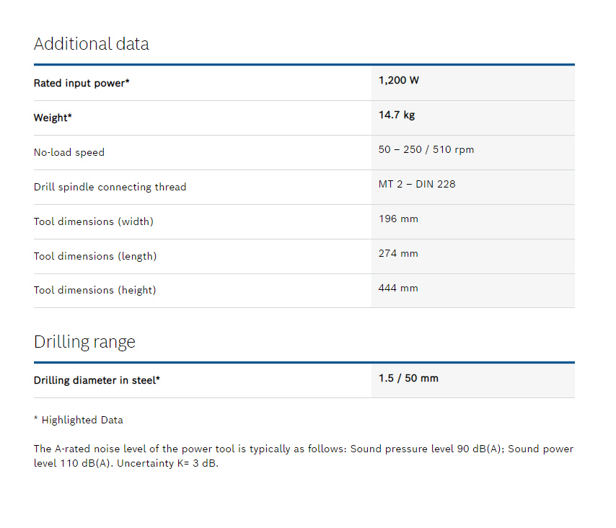The height and width of the screenshot is (528, 616).
Task: Select the "Drilling diameter in steel*" label
Action: [x=97, y=380]
